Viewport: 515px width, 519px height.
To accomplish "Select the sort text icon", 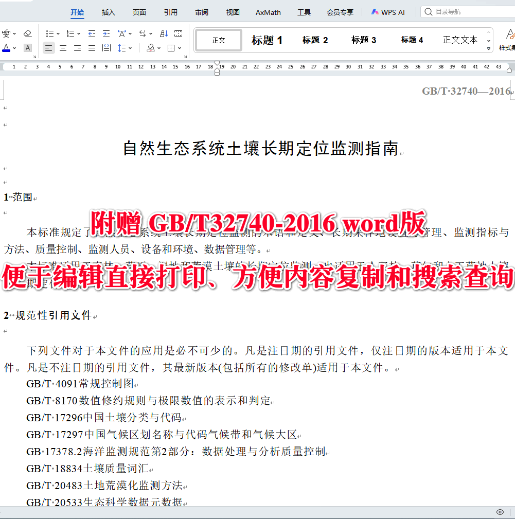I will click(x=165, y=34).
